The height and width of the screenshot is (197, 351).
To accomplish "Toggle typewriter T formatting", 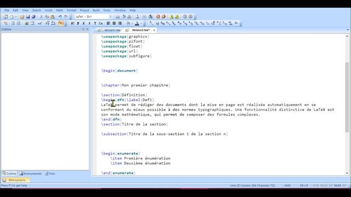I will [95, 23].
